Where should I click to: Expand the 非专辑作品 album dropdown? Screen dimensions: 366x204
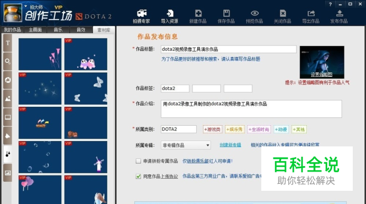(x=186, y=145)
